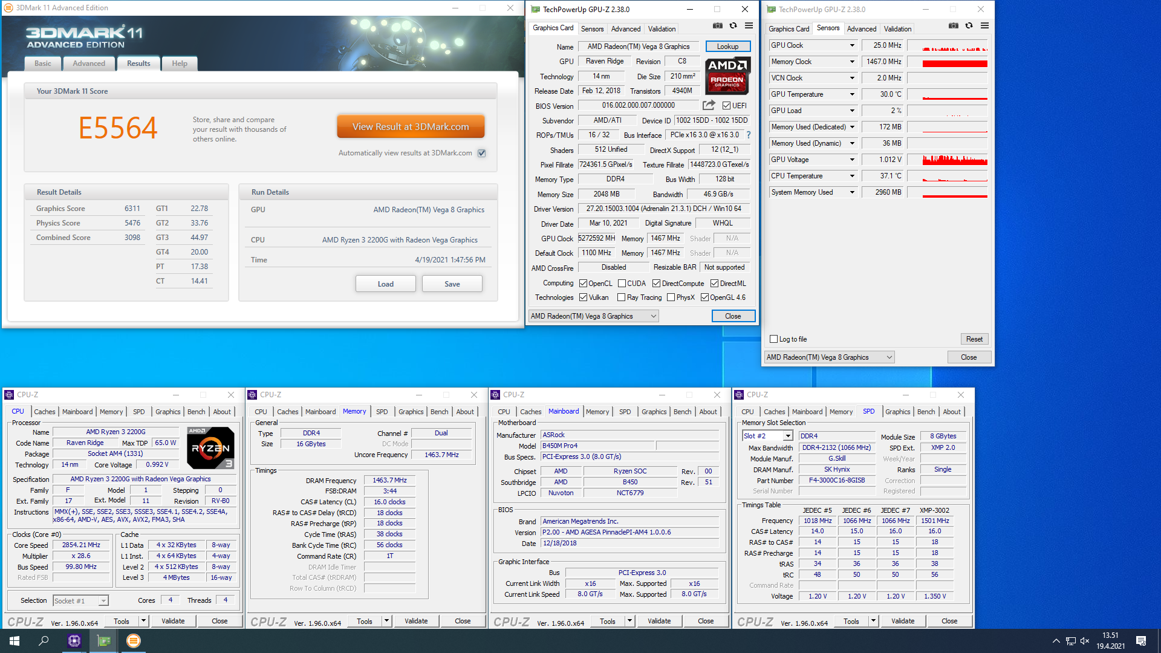Open Advanced tab in GPU-Z Sensors window
The width and height of the screenshot is (1161, 653).
861,28
